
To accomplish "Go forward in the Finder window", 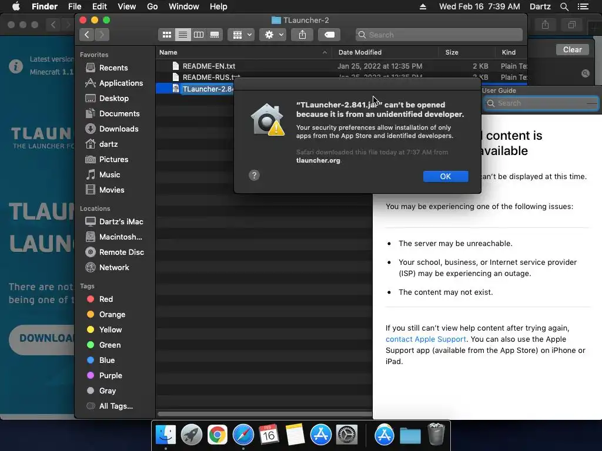I will coord(102,35).
